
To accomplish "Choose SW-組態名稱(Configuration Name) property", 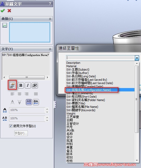I will coord(88,90).
